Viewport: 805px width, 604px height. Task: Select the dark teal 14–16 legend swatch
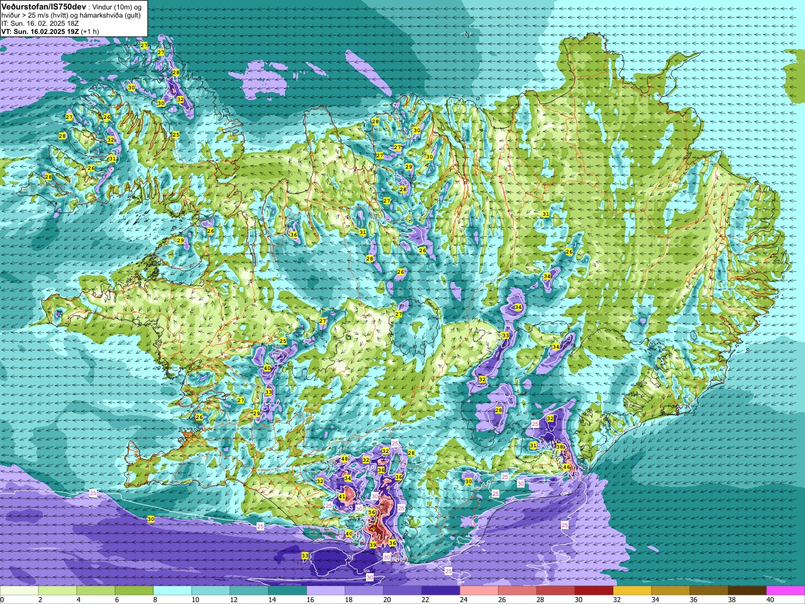click(287, 591)
